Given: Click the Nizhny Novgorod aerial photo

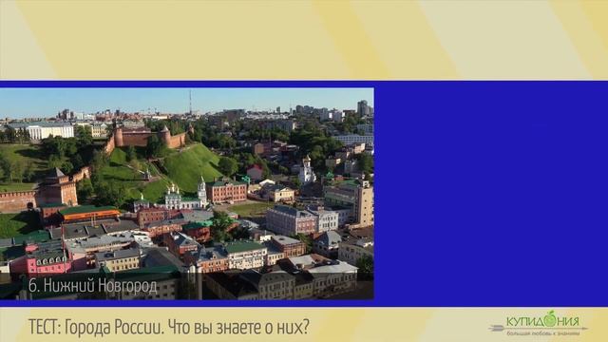Looking at the screenshot, I should (x=187, y=194).
